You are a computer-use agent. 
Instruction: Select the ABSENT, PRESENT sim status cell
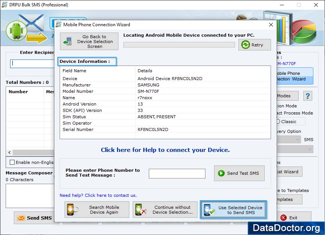click(x=156, y=117)
